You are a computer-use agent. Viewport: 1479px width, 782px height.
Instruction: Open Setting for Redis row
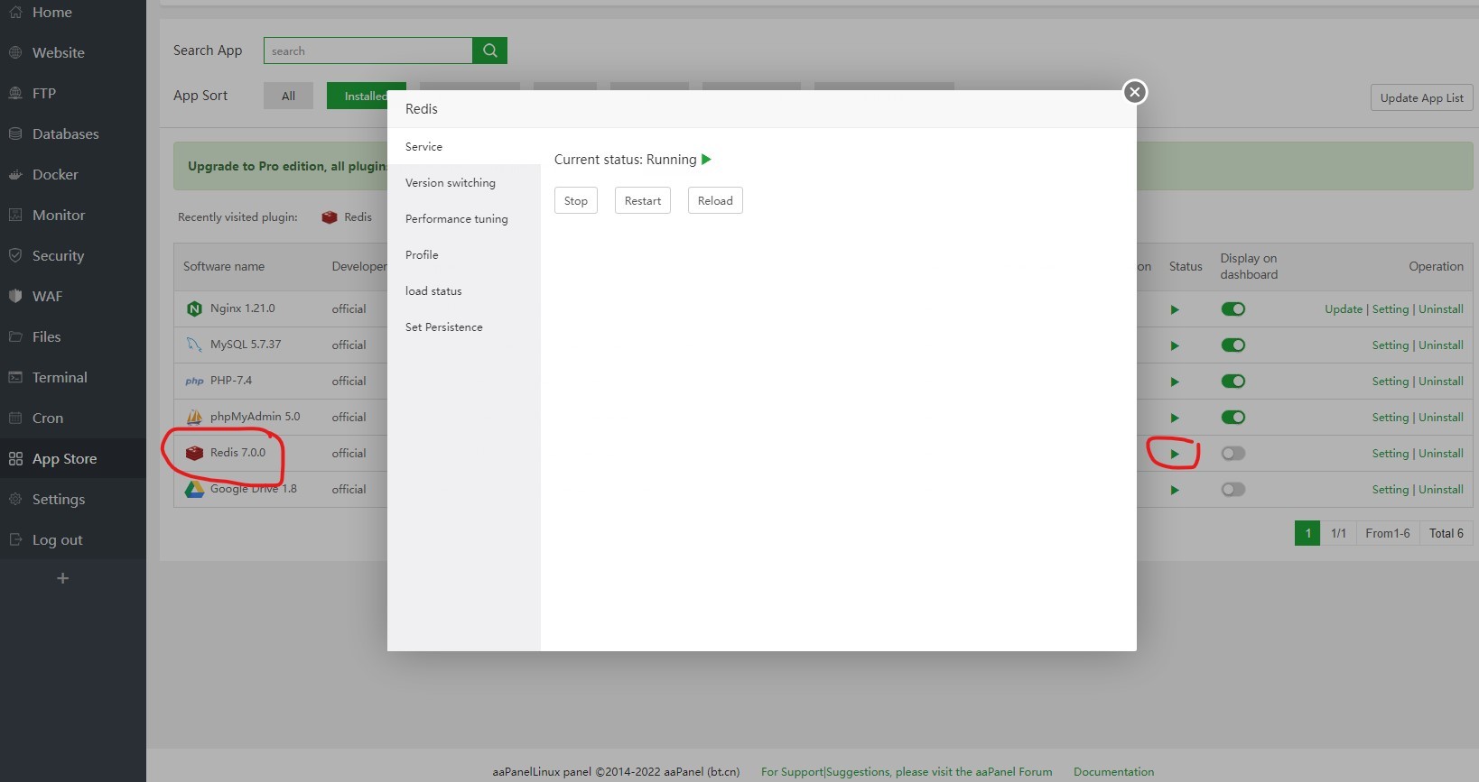tap(1391, 454)
